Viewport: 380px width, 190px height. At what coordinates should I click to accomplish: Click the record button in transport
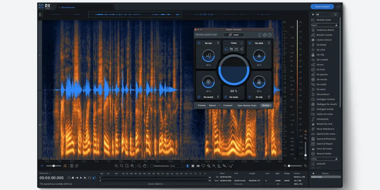coord(73,178)
